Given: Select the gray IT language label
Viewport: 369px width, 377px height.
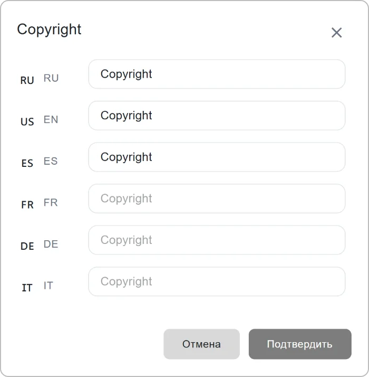Looking at the screenshot, I should pyautogui.click(x=48, y=286).
